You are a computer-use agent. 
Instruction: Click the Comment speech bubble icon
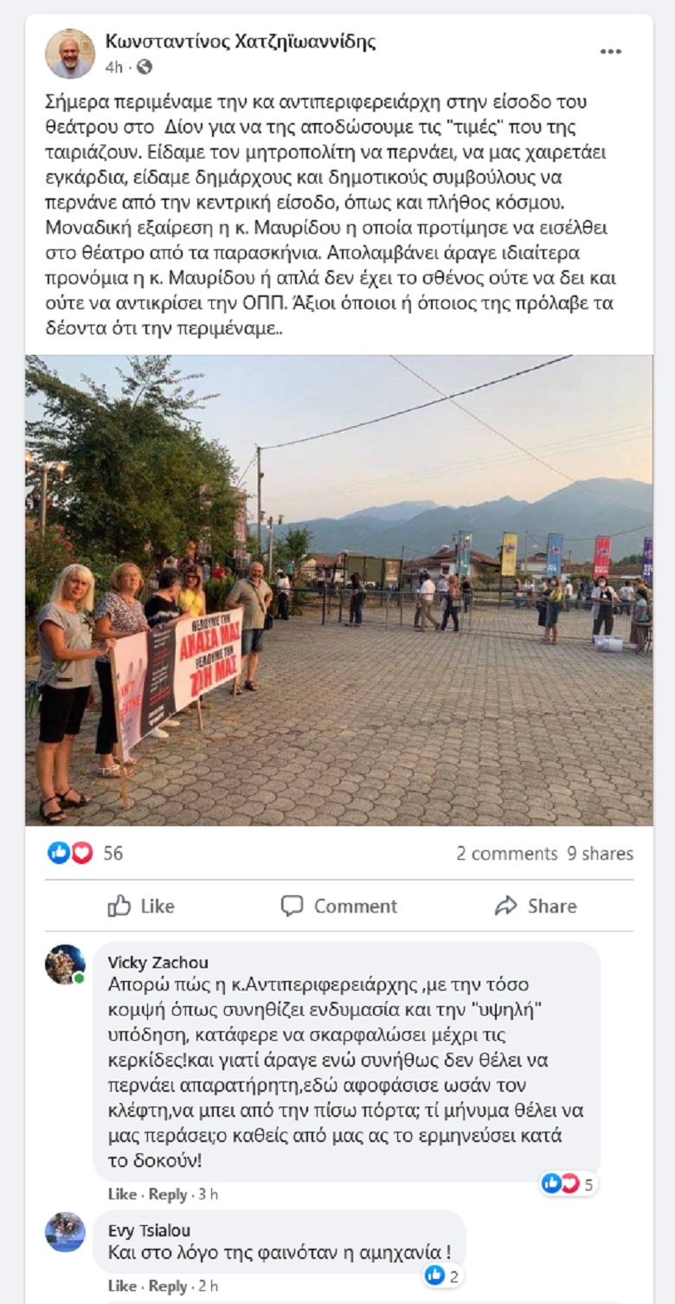(x=292, y=906)
